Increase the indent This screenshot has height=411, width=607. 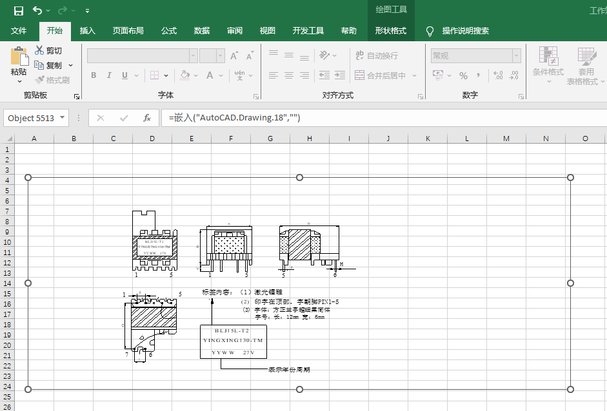tap(340, 75)
